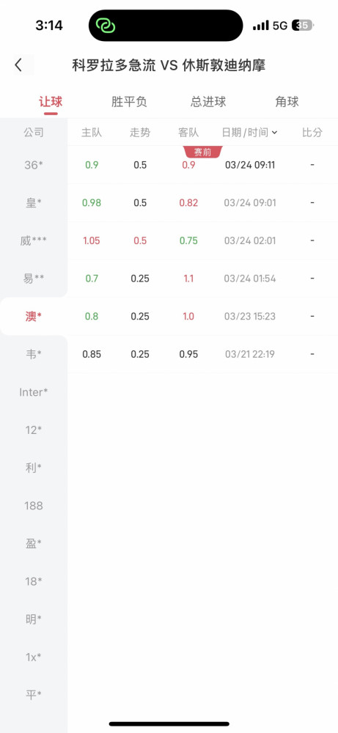Tap the cellular signal bars icon

click(261, 25)
